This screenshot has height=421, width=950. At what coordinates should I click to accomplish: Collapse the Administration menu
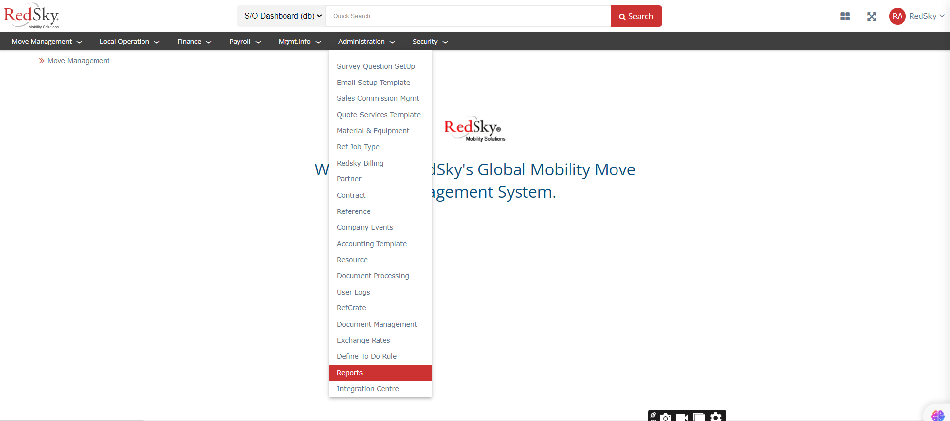[x=367, y=42]
